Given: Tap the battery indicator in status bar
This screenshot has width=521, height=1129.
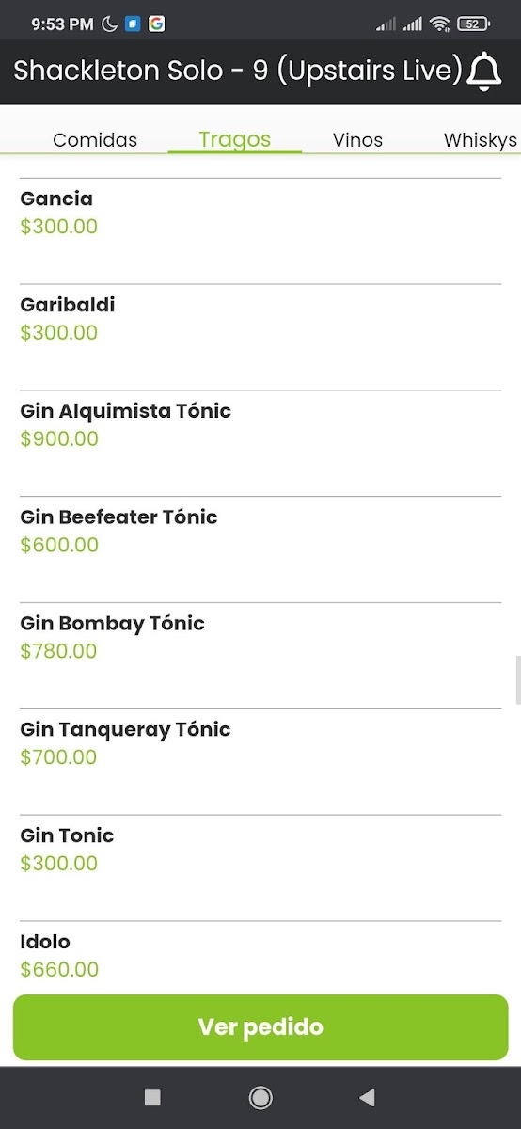Looking at the screenshot, I should 471,24.
